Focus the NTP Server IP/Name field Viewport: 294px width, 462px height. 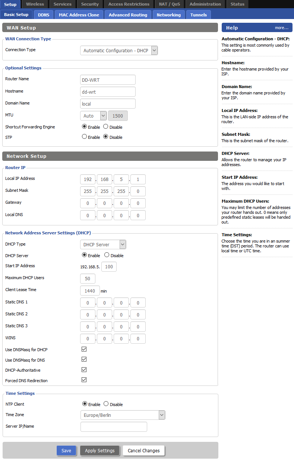point(114,427)
